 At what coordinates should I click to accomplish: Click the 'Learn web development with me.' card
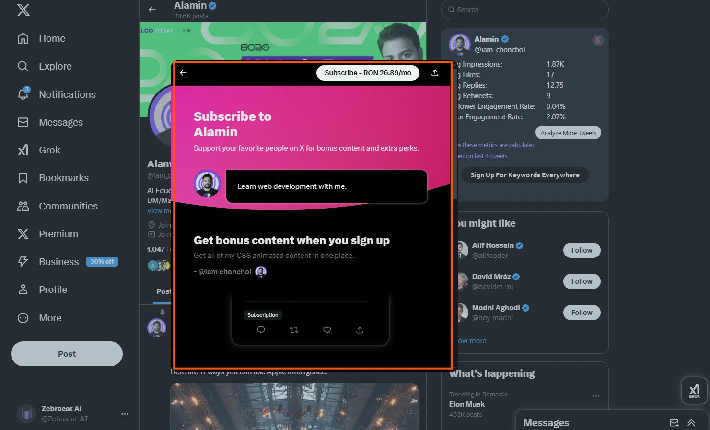326,186
